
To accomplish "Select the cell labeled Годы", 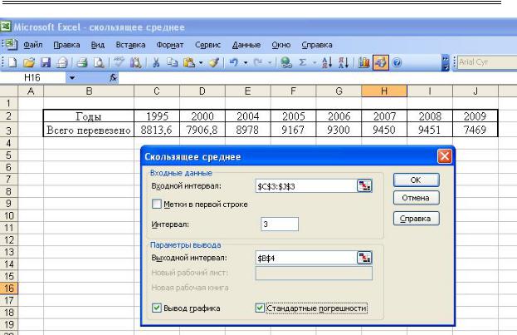I will pos(89,116).
